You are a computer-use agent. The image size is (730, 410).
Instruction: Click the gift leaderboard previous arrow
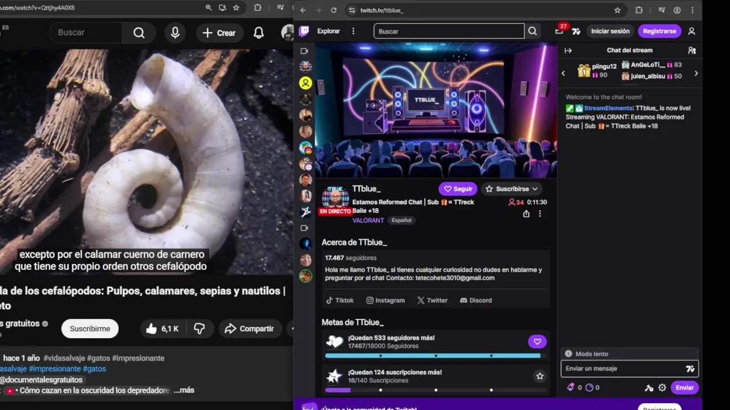pyautogui.click(x=563, y=73)
